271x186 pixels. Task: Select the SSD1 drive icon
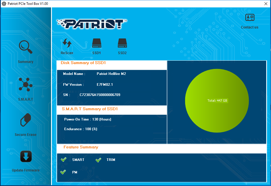tap(96, 44)
